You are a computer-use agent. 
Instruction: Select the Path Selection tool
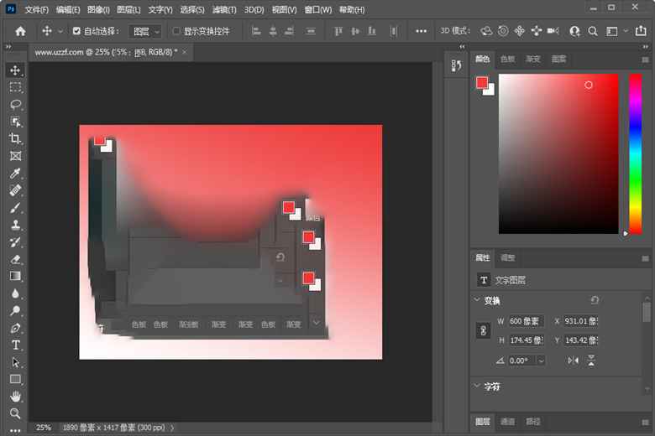[15, 362]
